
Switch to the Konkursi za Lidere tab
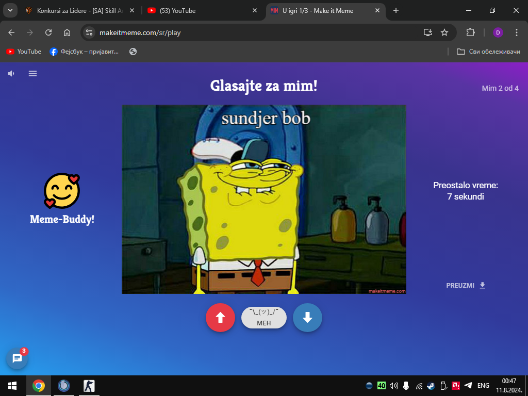point(80,10)
